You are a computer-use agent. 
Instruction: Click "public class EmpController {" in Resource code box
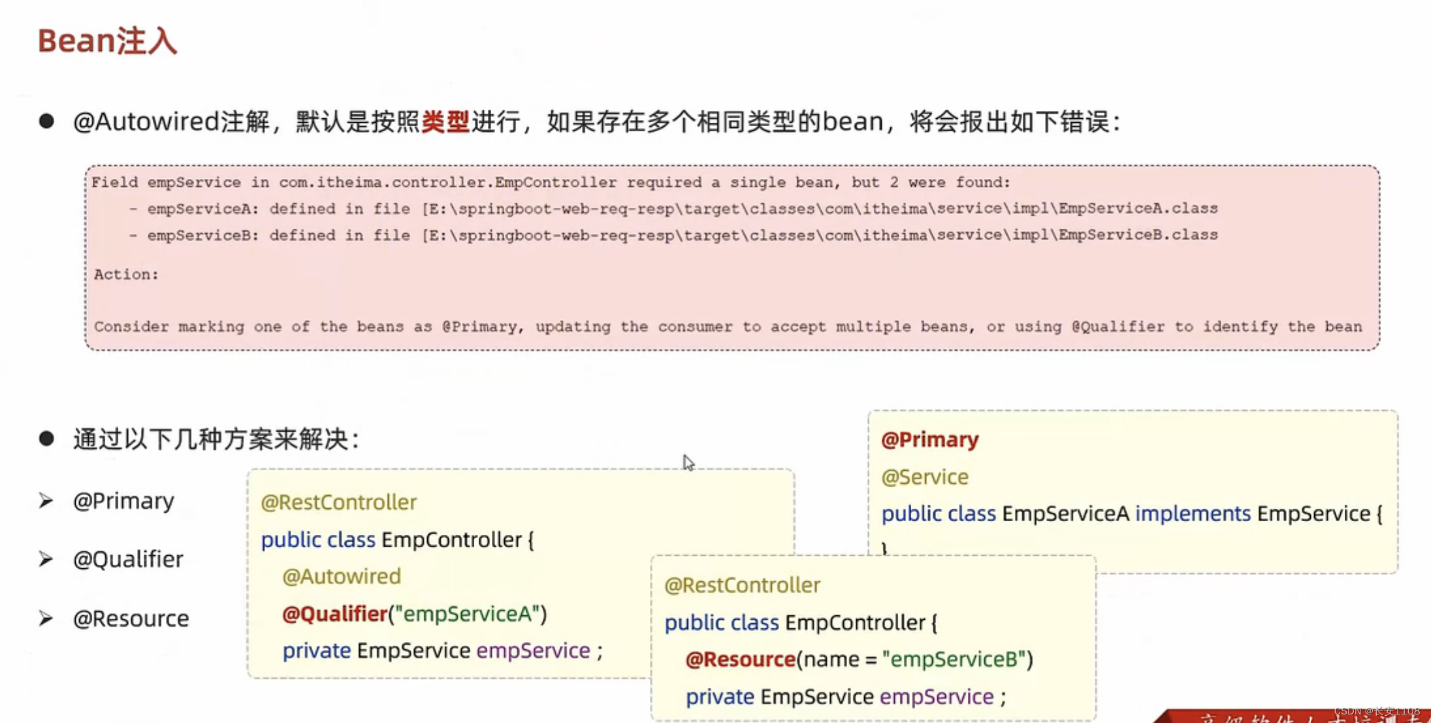(x=801, y=622)
